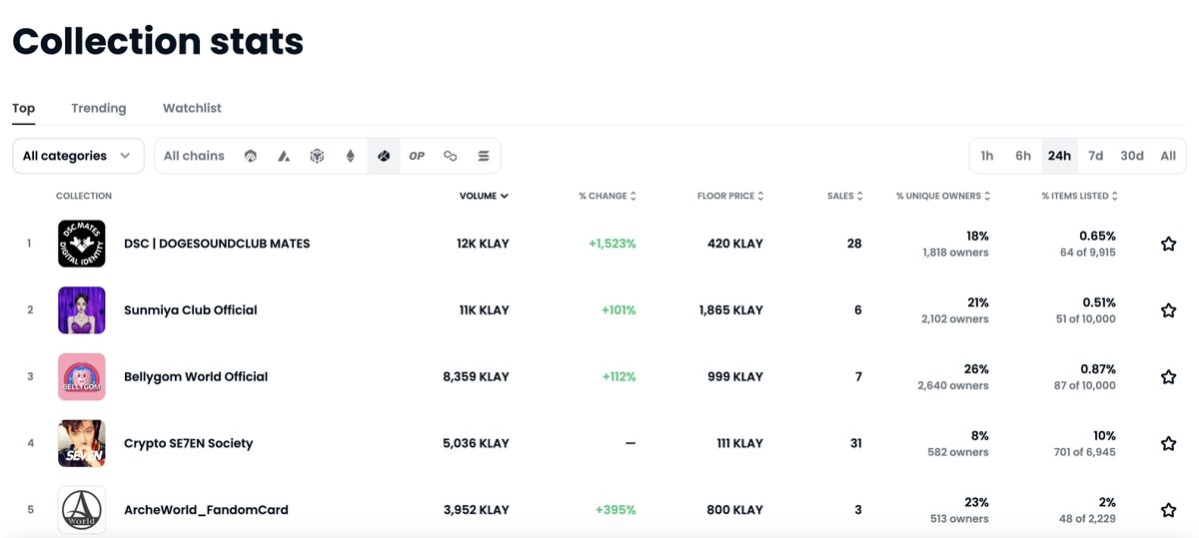Open Crypto SE7EN Society collection
The height and width of the screenshot is (538, 1199).
click(x=189, y=443)
